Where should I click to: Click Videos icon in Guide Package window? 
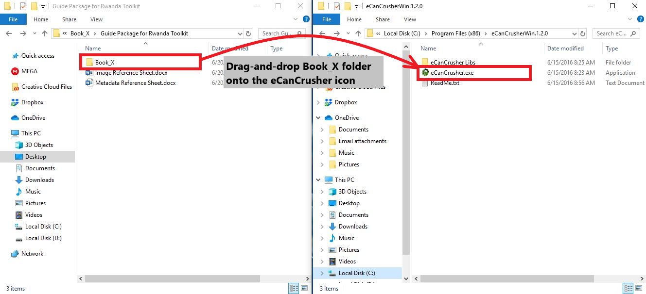19,215
